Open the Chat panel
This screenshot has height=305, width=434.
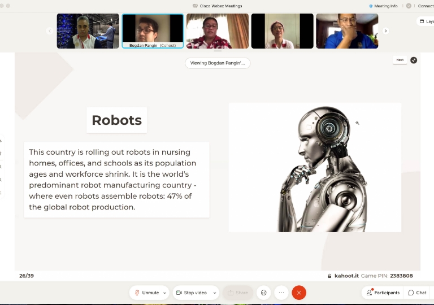tap(418, 293)
